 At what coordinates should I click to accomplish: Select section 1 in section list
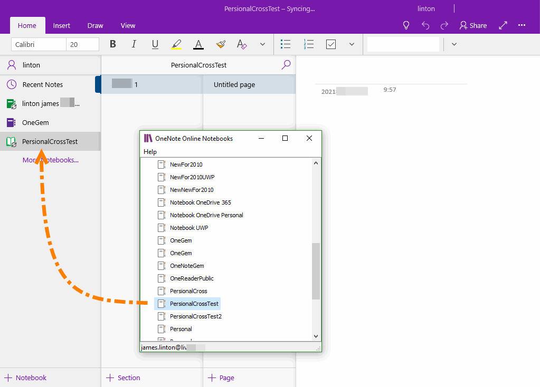click(151, 85)
